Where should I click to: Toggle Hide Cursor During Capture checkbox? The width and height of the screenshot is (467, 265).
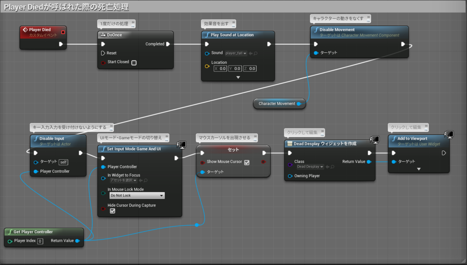click(113, 211)
